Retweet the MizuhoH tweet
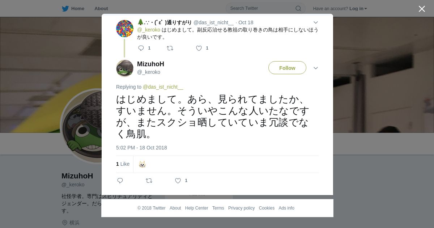434x228 pixels. click(x=149, y=181)
